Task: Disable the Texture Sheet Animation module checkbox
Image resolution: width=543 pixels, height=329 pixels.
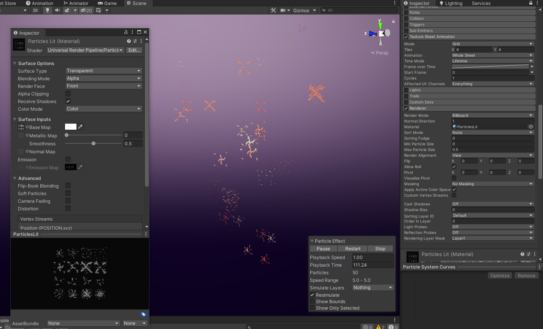Action: (x=406, y=37)
